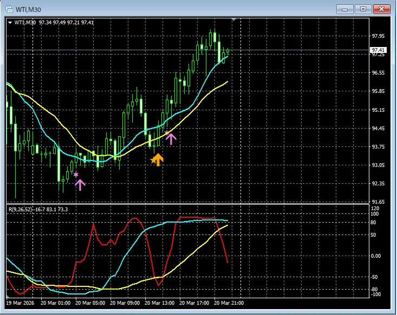
Task: Click price scale value 95.85
Action: (378, 91)
